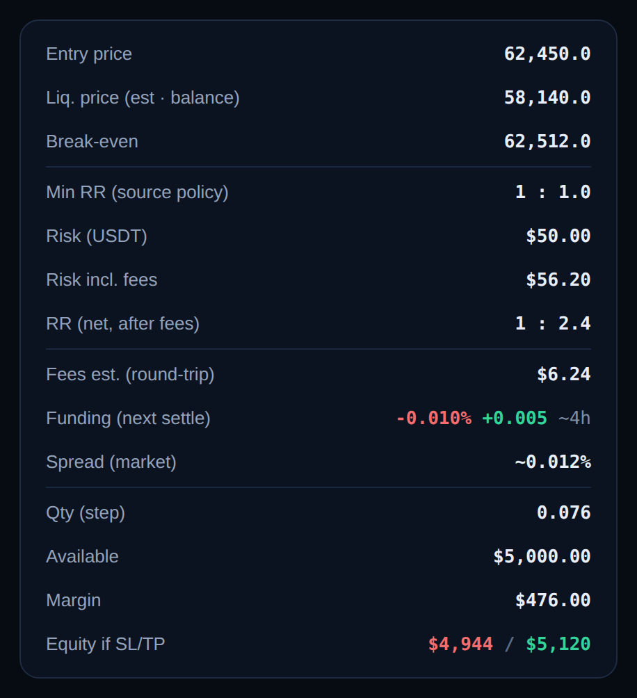This screenshot has width=637, height=698.
Task: Select the Risk (USDT) amount $50.00
Action: (x=558, y=236)
